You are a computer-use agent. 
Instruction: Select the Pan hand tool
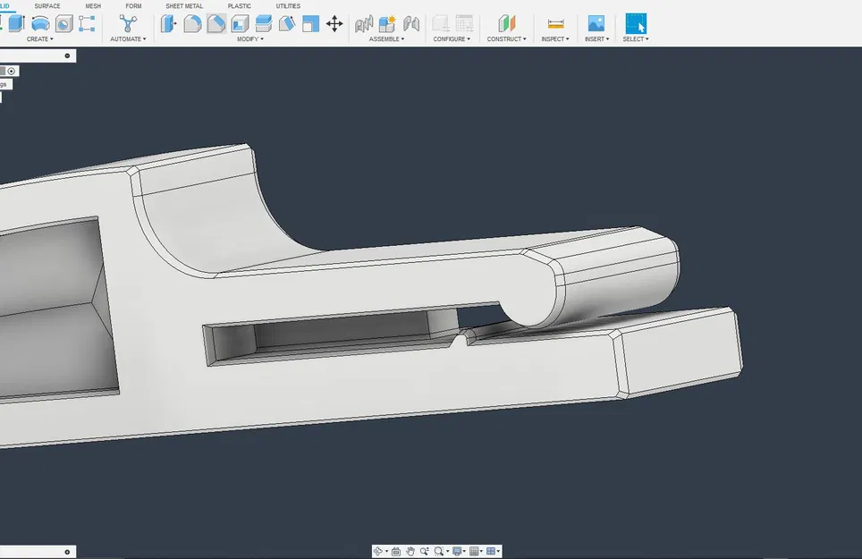point(410,552)
